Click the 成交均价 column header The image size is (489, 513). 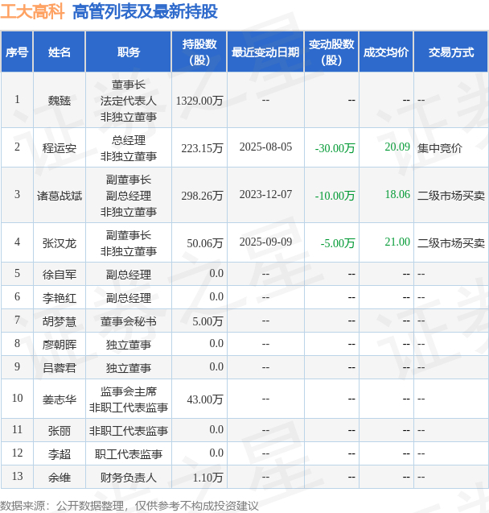(x=386, y=52)
